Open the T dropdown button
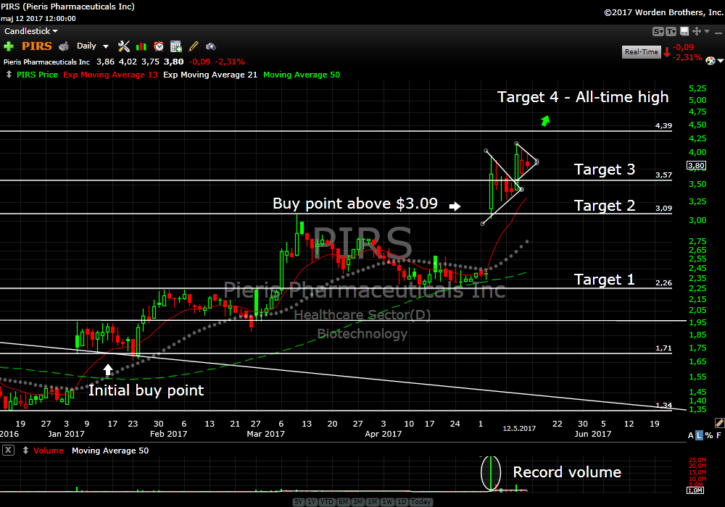The image size is (725, 507). (x=671, y=31)
